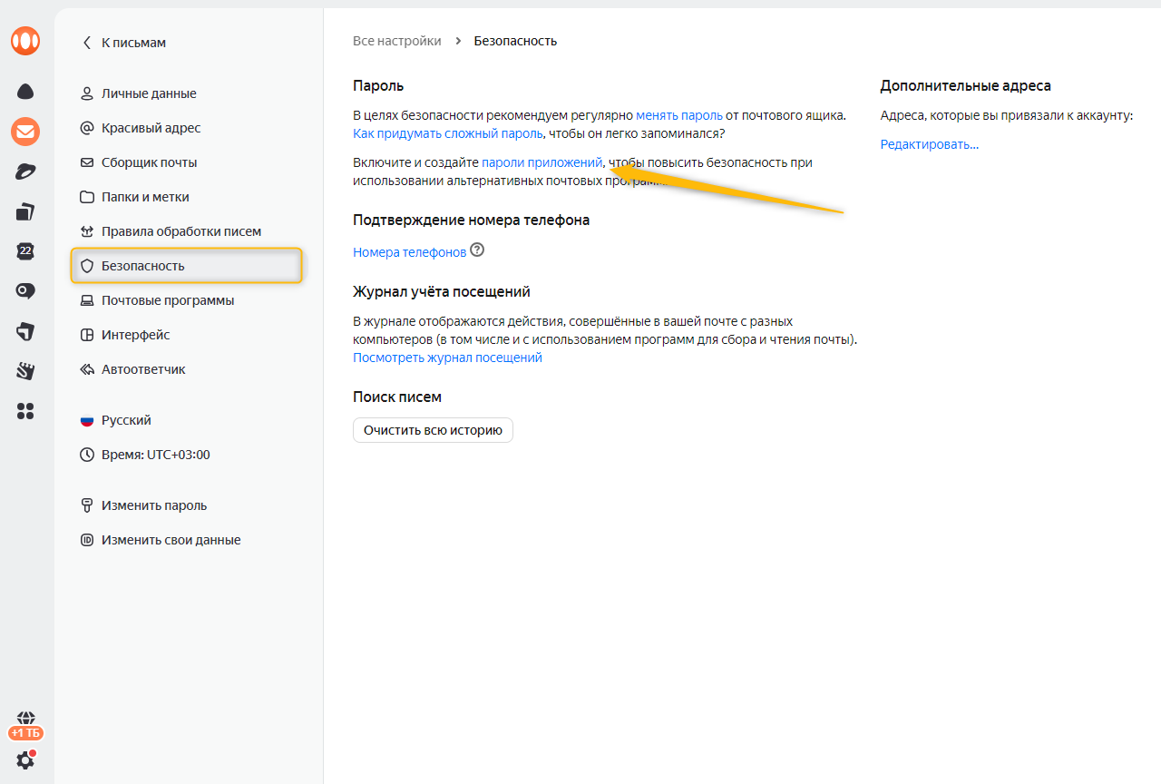Screen dimensions: 1161x784
Task: Change language from Русский
Action: tap(126, 420)
